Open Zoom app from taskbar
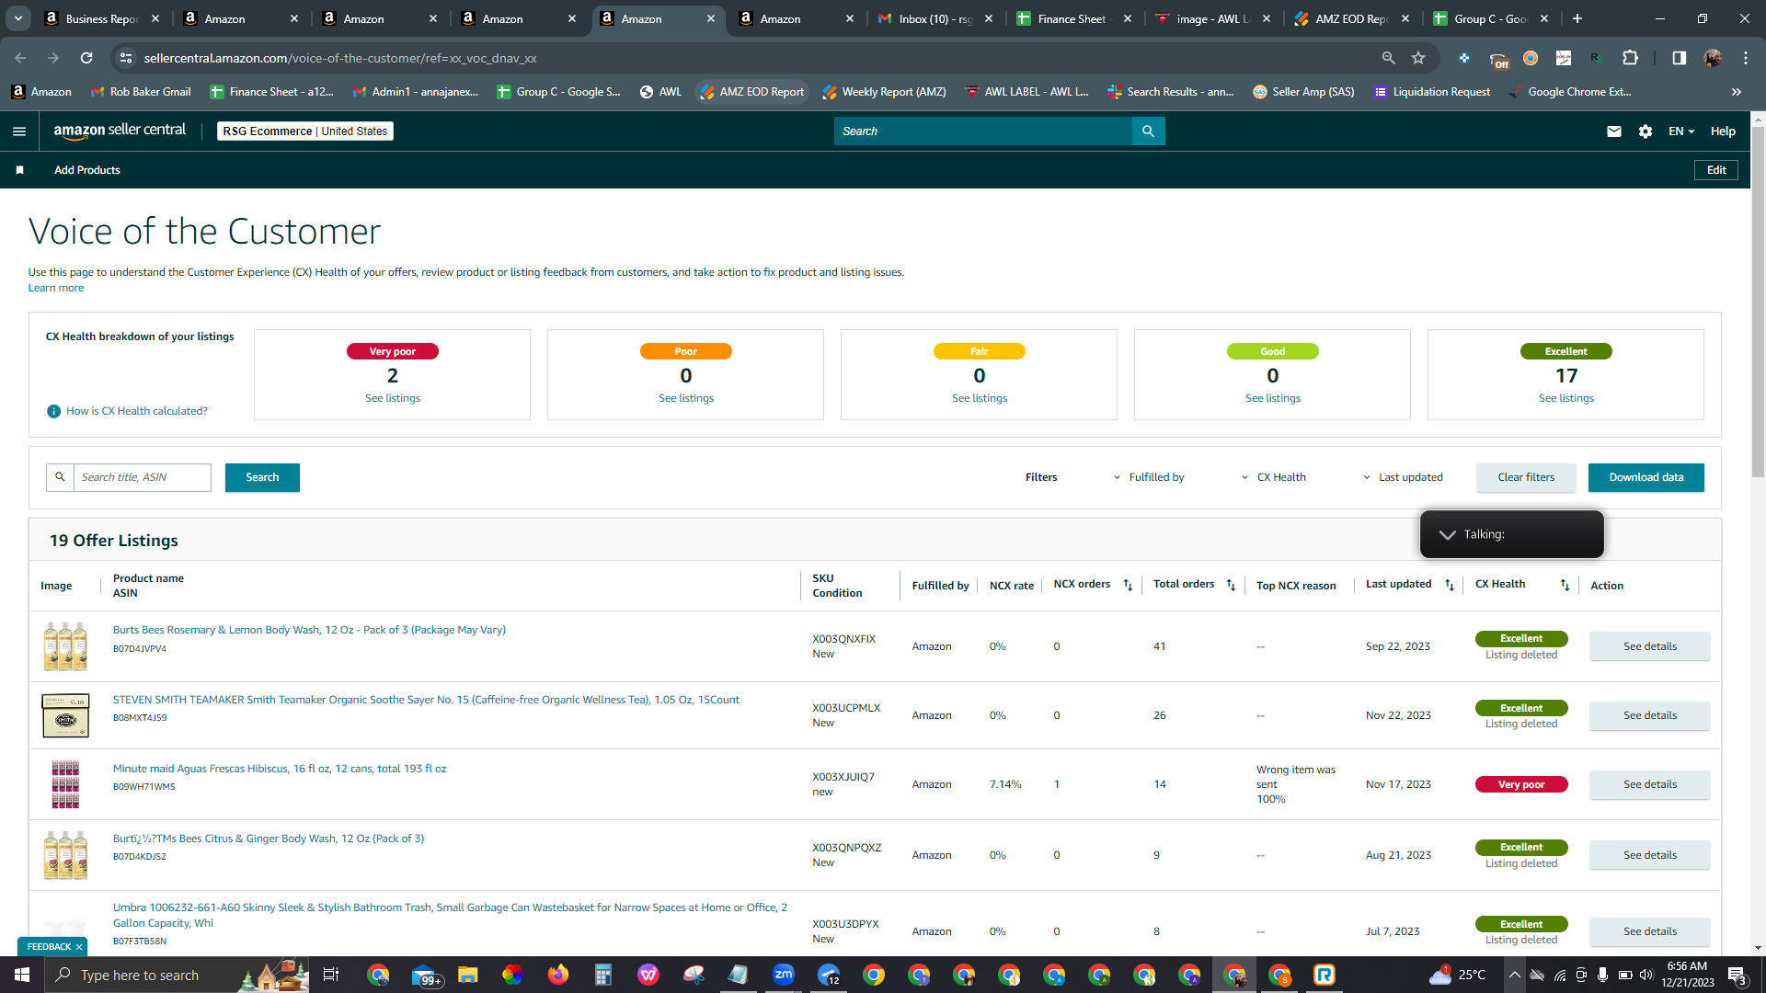This screenshot has height=993, width=1766. coord(784,975)
